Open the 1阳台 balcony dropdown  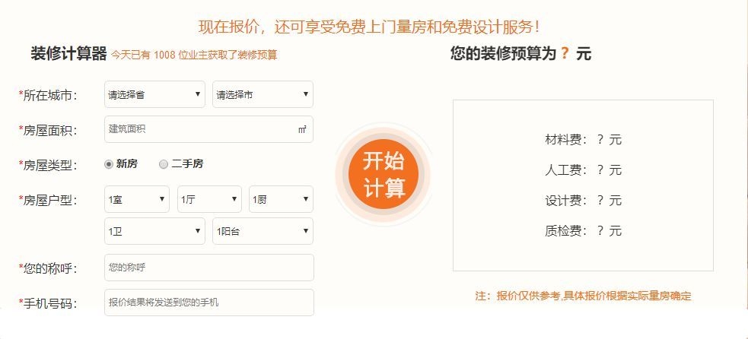click(263, 230)
